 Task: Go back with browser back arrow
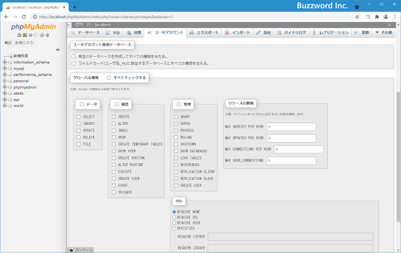point(7,17)
